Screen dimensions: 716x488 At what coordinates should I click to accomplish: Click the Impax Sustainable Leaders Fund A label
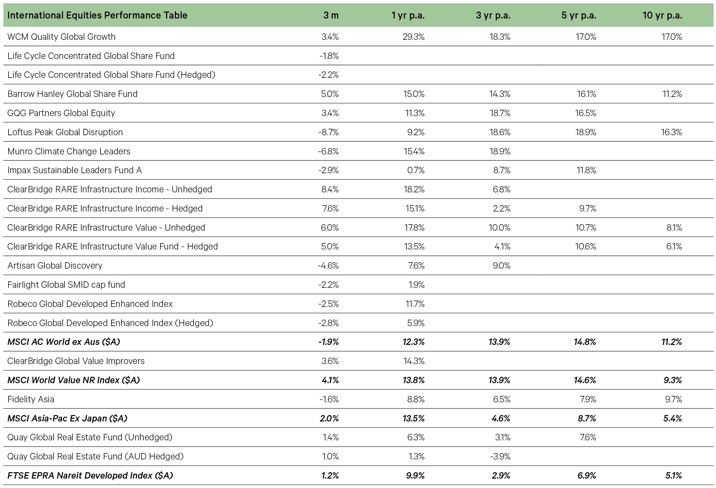pos(75,170)
